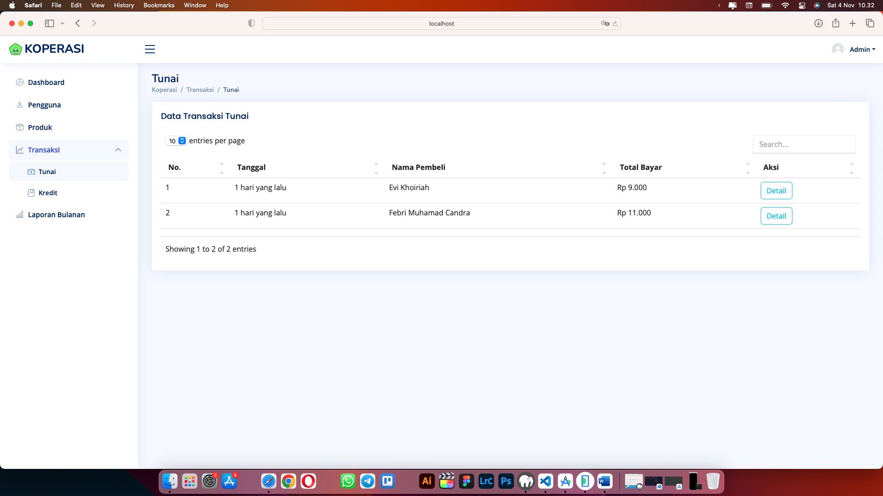
Task: Open the Bookmarks menu
Action: coord(159,5)
